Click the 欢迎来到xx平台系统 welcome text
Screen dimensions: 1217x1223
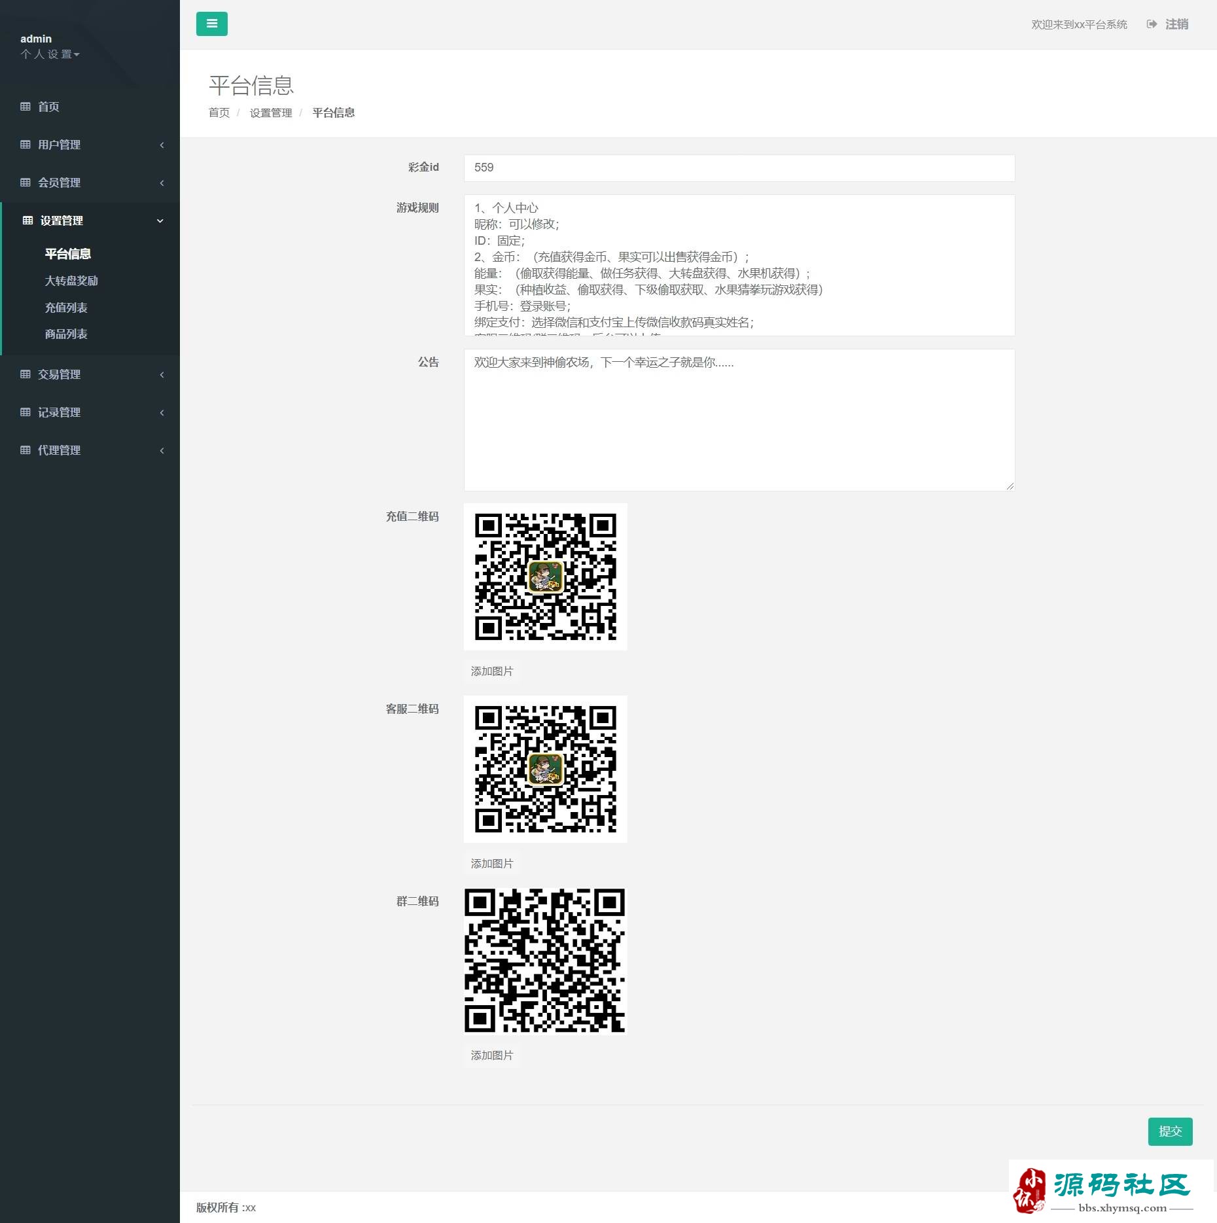pyautogui.click(x=1080, y=24)
